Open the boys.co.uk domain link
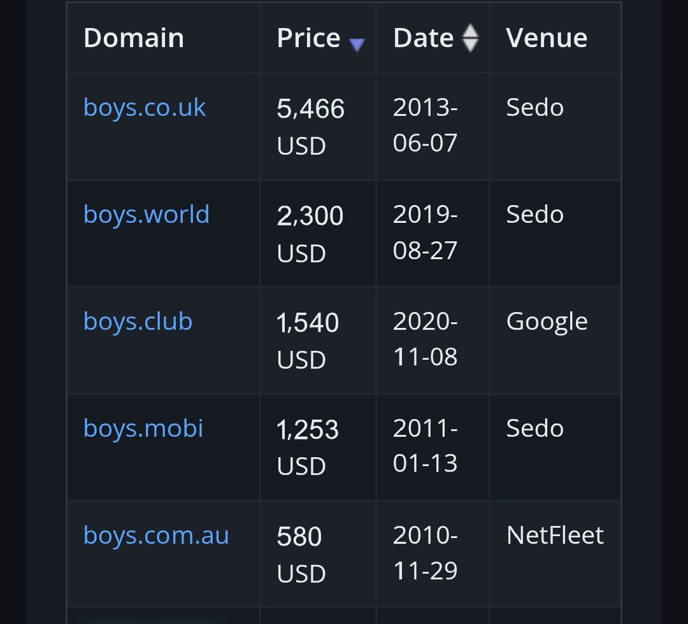The height and width of the screenshot is (624, 688). [x=145, y=108]
